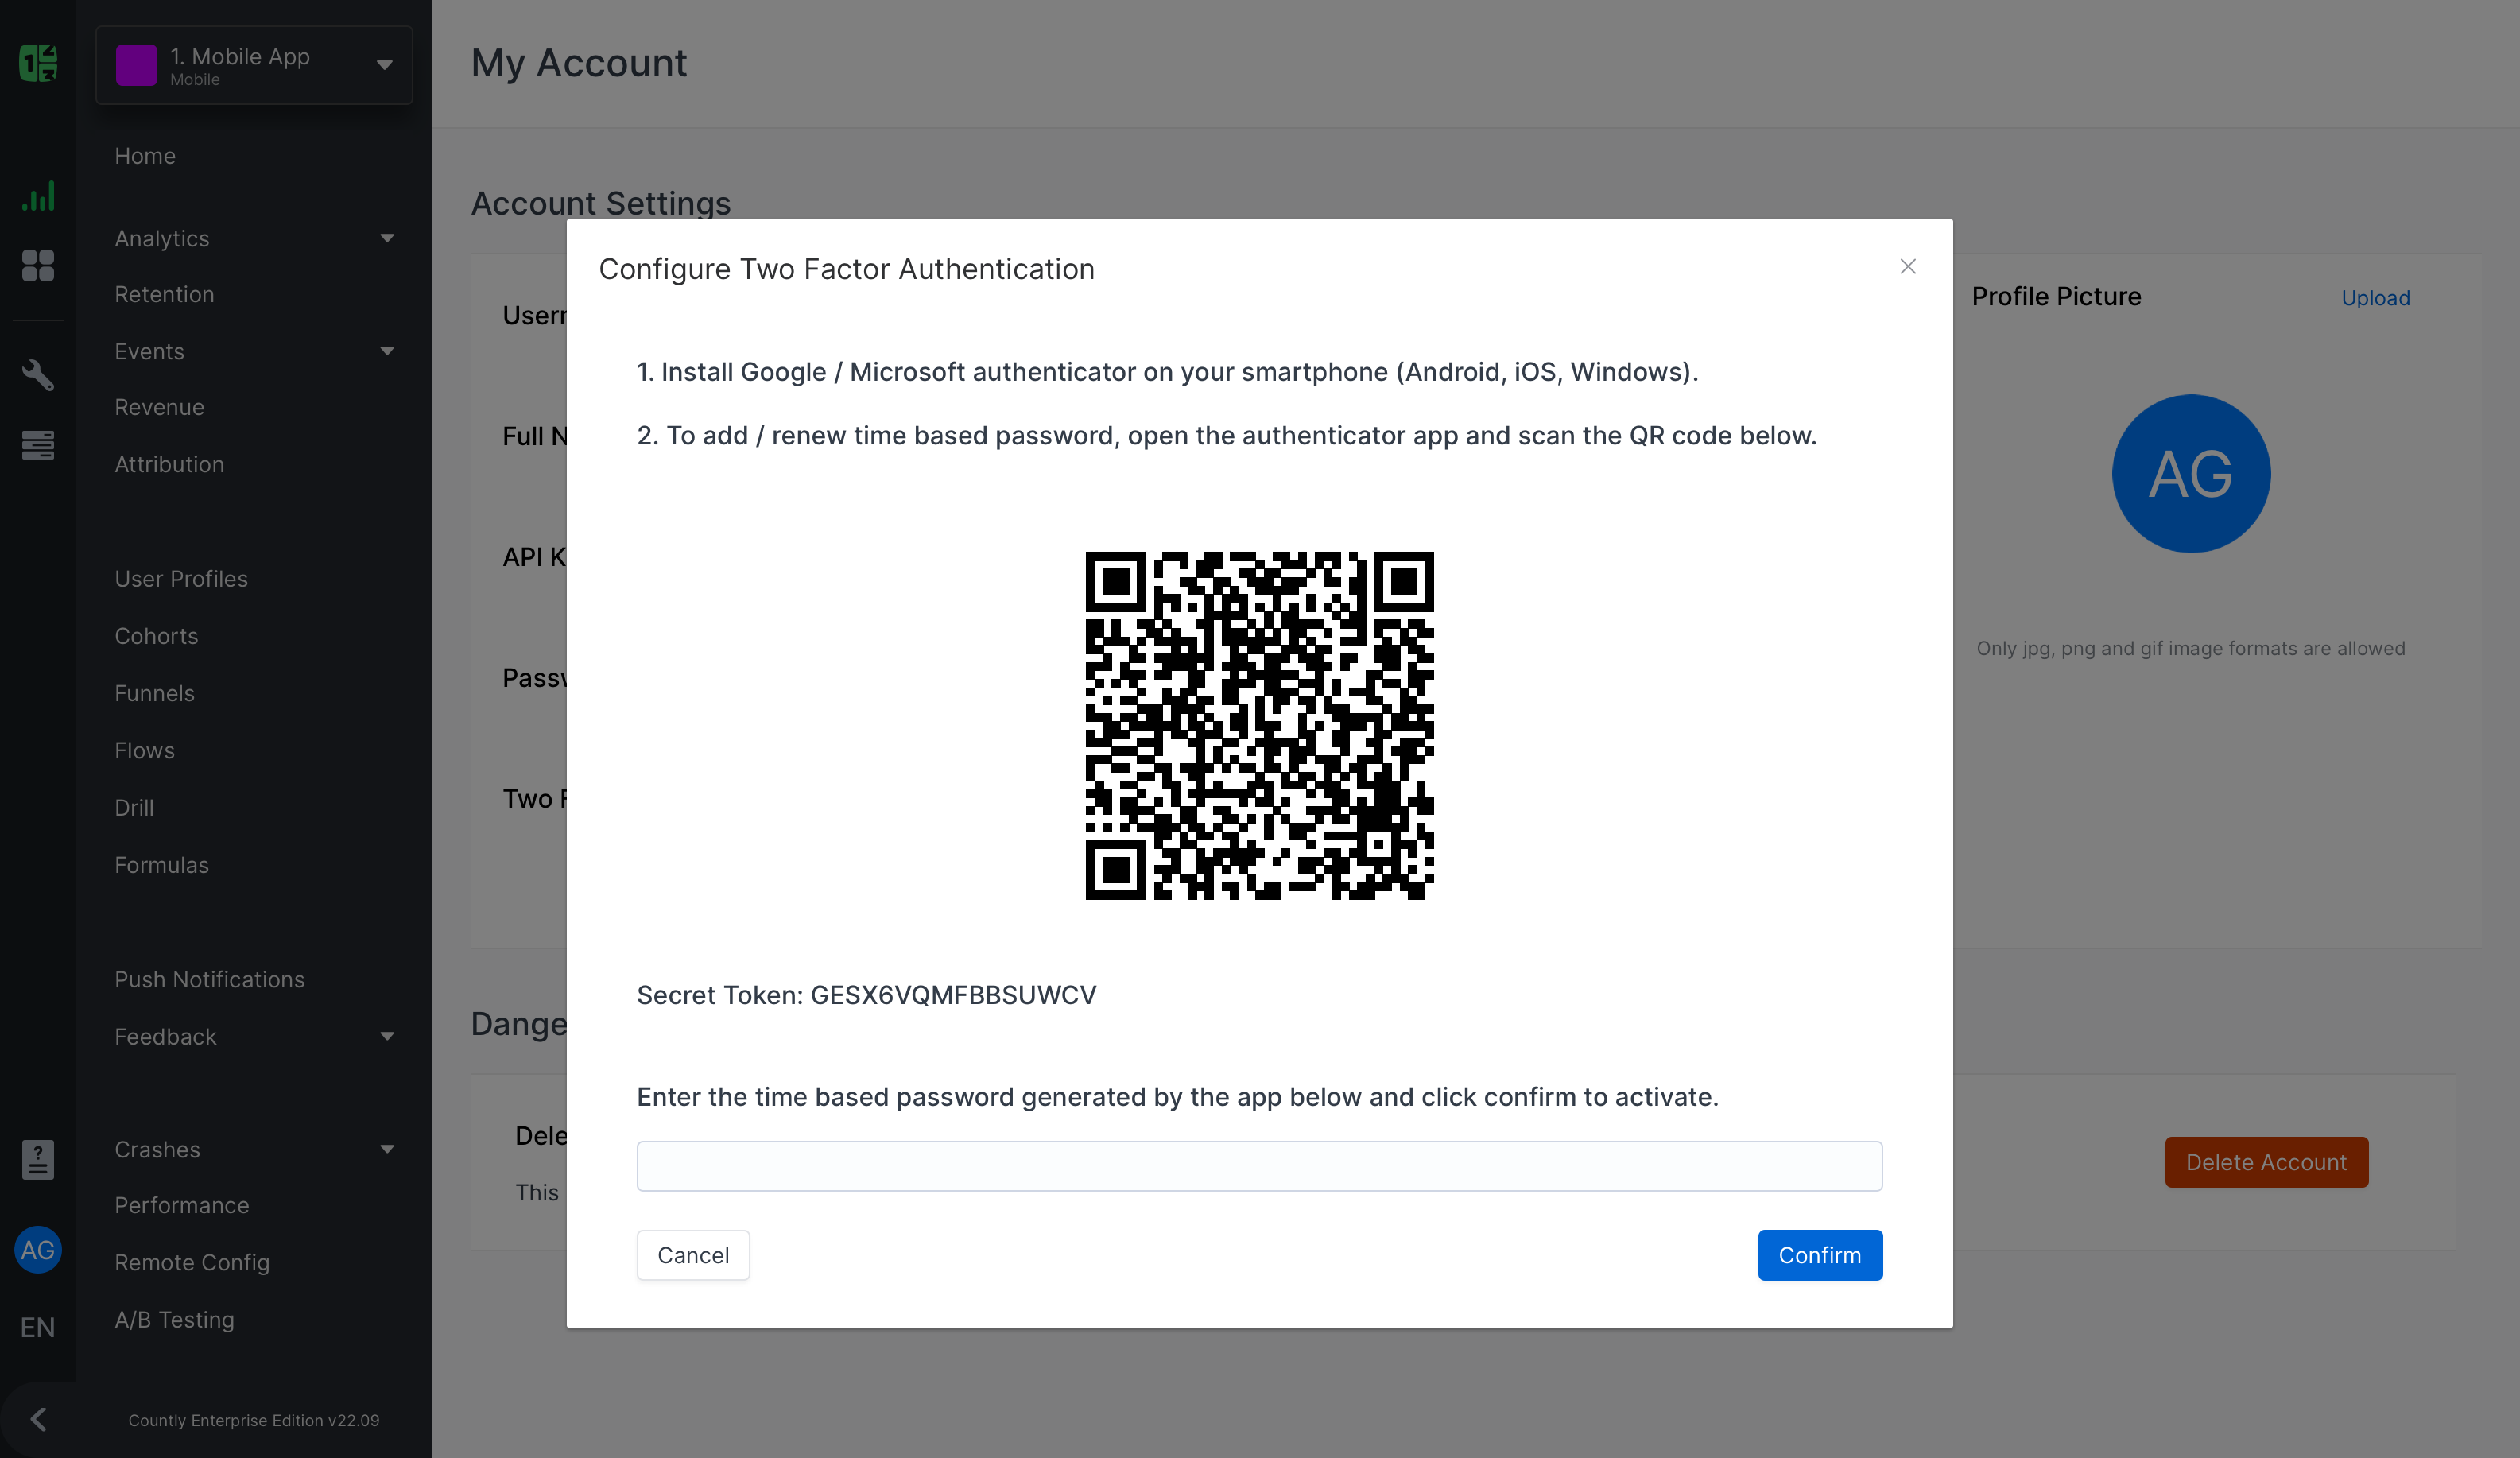2520x1458 pixels.
Task: Expand the Crashes menu arrow
Action: [x=387, y=1149]
